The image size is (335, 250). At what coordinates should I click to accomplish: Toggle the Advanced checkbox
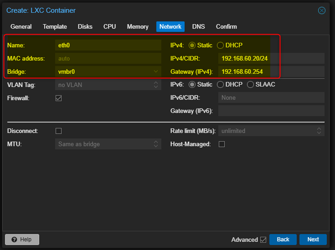(x=263, y=240)
